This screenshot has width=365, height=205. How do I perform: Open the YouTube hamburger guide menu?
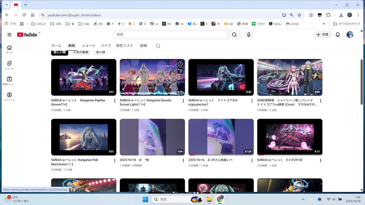9,35
